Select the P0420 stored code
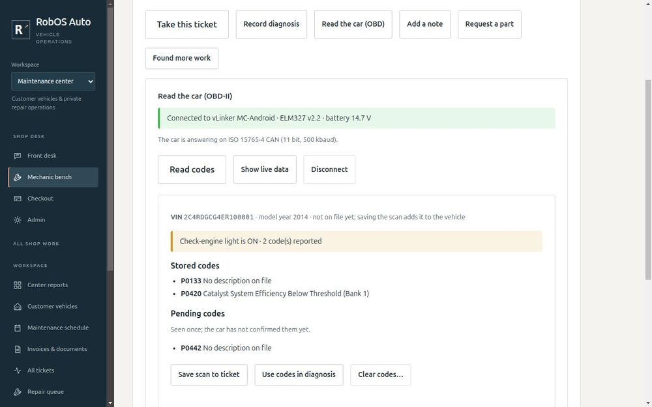Screen dimensions: 652x407 [x=275, y=294]
